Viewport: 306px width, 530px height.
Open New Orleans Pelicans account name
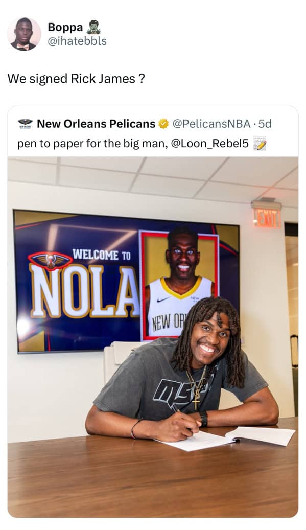pos(96,124)
